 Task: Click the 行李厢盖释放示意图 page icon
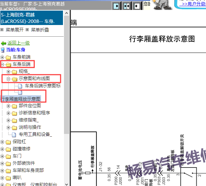click(20, 92)
